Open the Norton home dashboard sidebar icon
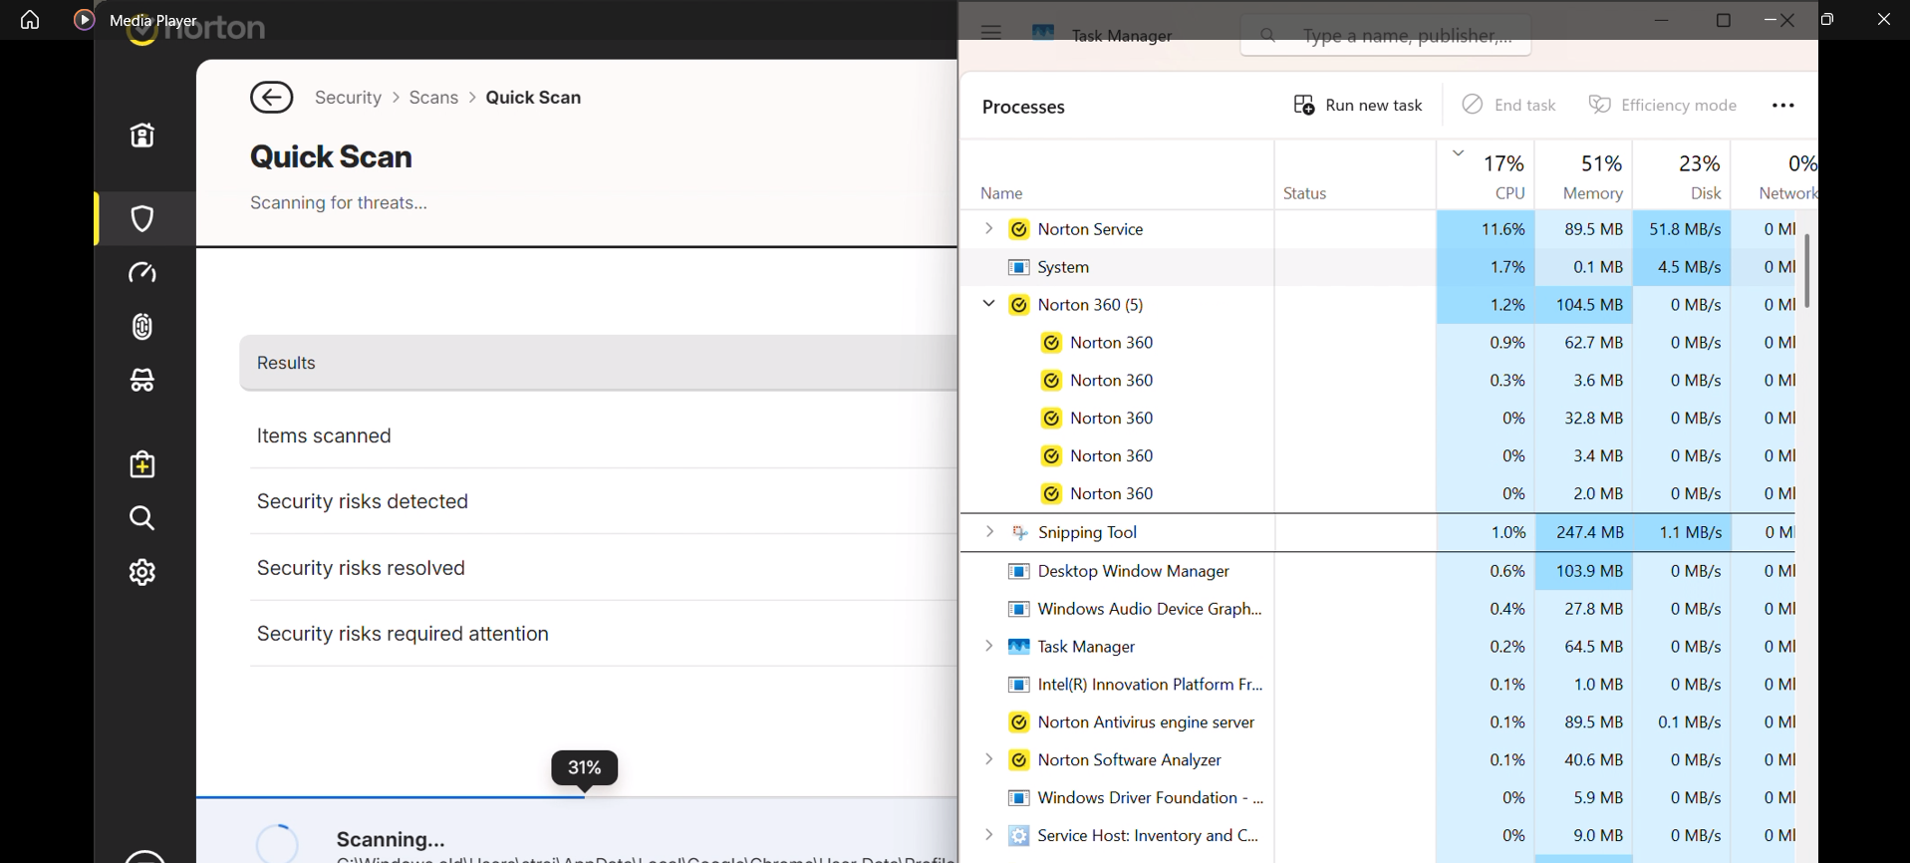The image size is (1910, 863). coord(142,136)
